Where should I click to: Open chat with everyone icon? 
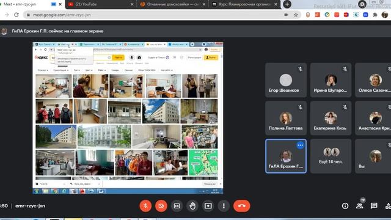[x=374, y=206]
